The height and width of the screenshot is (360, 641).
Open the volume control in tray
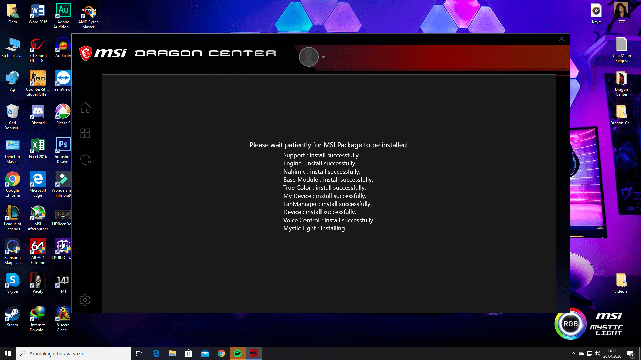pyautogui.click(x=597, y=353)
